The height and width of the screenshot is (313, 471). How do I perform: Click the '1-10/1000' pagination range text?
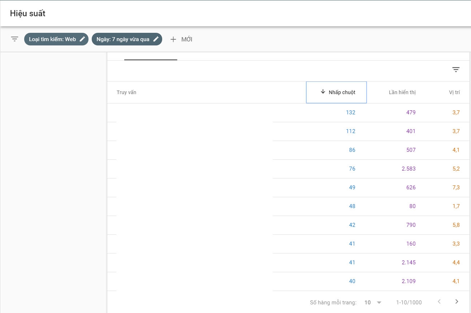click(409, 303)
